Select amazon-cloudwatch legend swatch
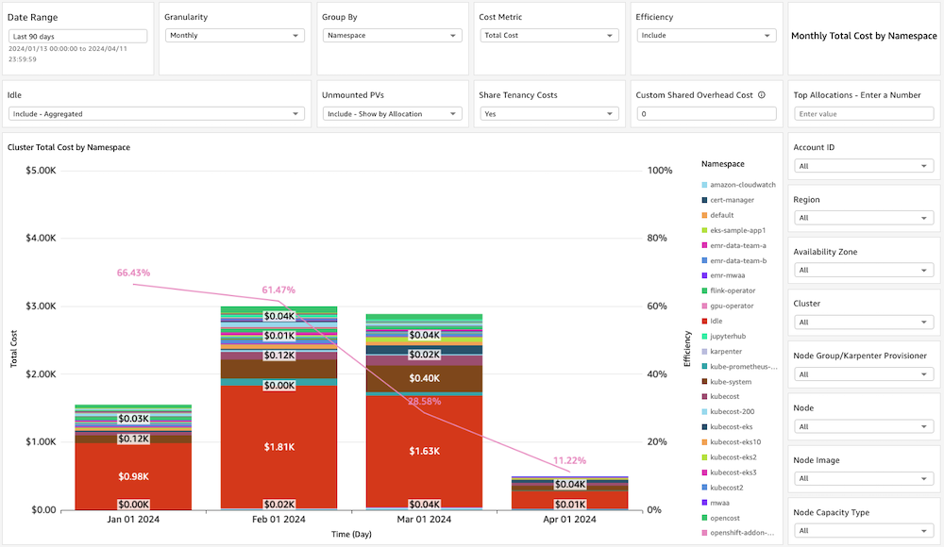Viewport: 944px width, 547px height. (704, 185)
